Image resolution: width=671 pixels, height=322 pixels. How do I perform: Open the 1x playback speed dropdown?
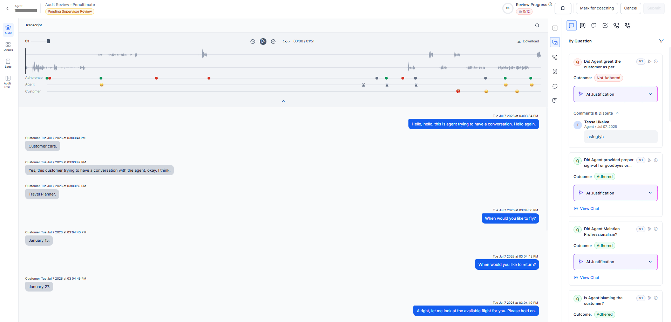pyautogui.click(x=286, y=41)
